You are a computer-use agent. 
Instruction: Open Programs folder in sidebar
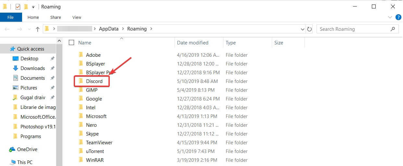coord(31,136)
